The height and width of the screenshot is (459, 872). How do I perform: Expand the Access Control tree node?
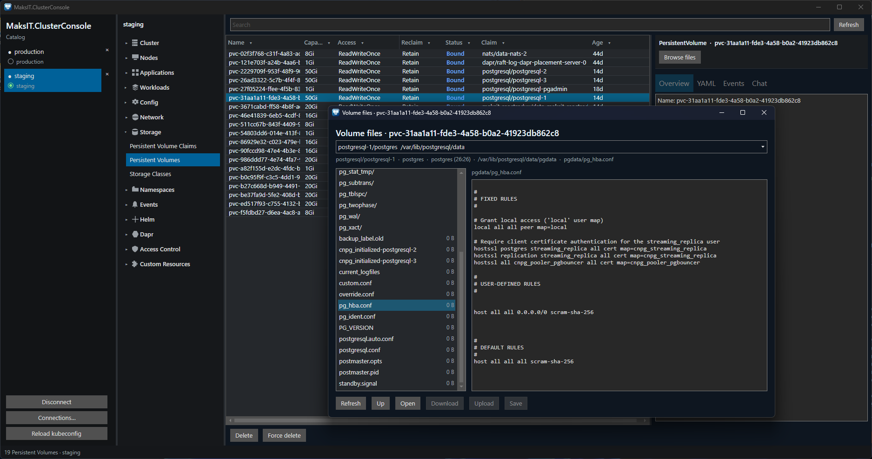tap(126, 249)
